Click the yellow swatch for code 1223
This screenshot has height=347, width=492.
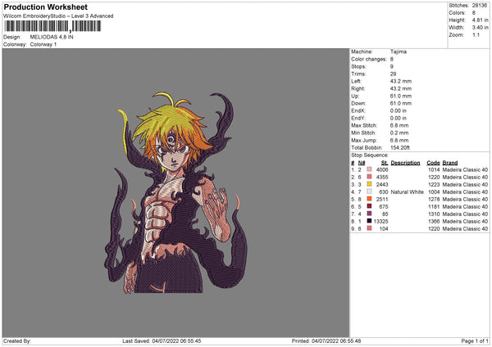click(x=369, y=184)
